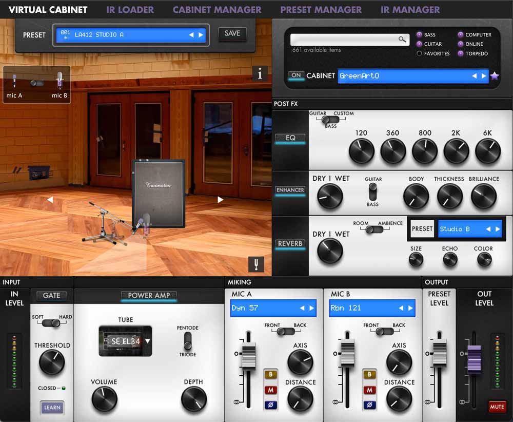Flip the reverb ROOM/AMBIENCE switch

pos(374,229)
